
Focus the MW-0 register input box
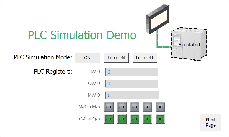point(131,95)
